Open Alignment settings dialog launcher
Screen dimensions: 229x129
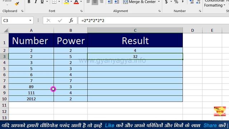[159, 11]
